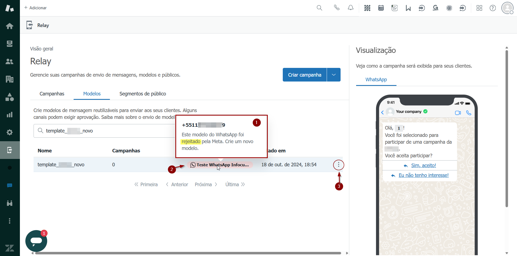
Task: Click the help question mark icon
Action: (x=493, y=8)
